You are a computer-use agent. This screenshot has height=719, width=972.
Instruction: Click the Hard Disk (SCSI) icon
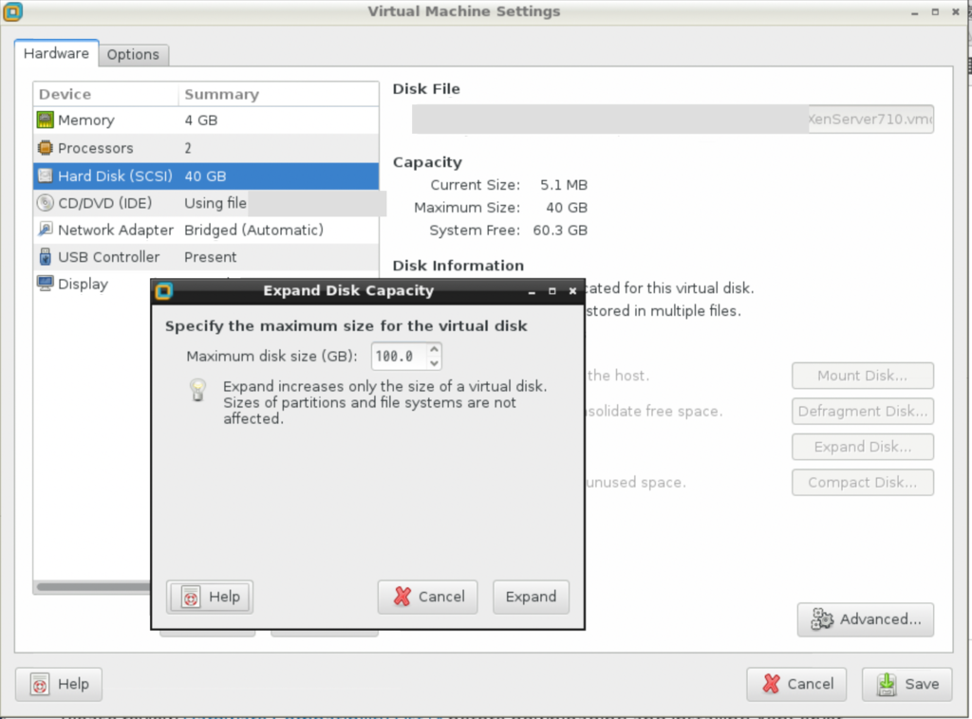tap(46, 175)
